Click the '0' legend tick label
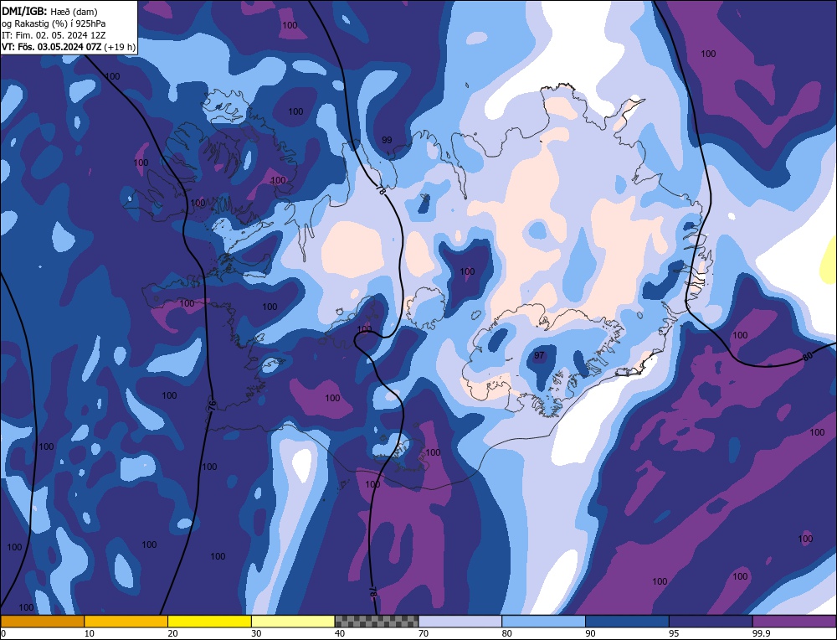This screenshot has width=837, height=640. [x=3, y=633]
